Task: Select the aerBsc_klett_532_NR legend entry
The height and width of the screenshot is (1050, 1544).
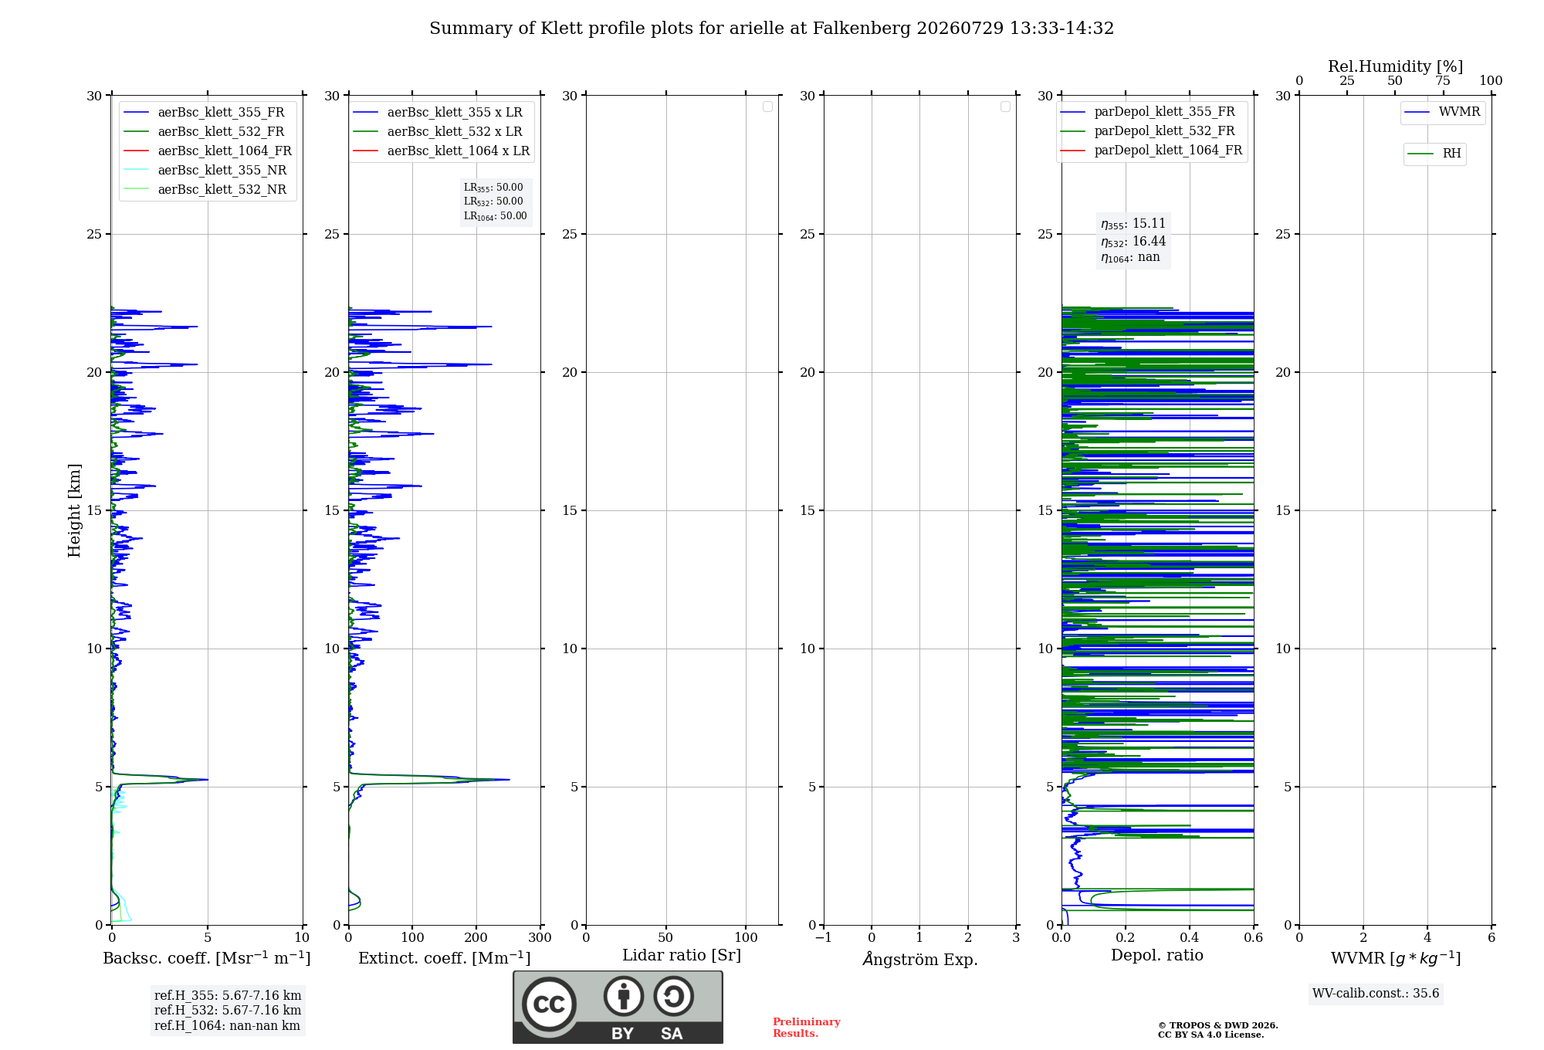Action: (x=205, y=190)
